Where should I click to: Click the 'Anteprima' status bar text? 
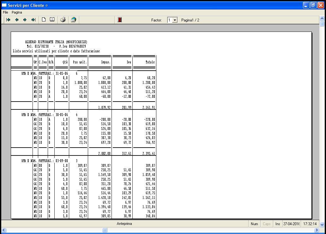(x=124, y=224)
